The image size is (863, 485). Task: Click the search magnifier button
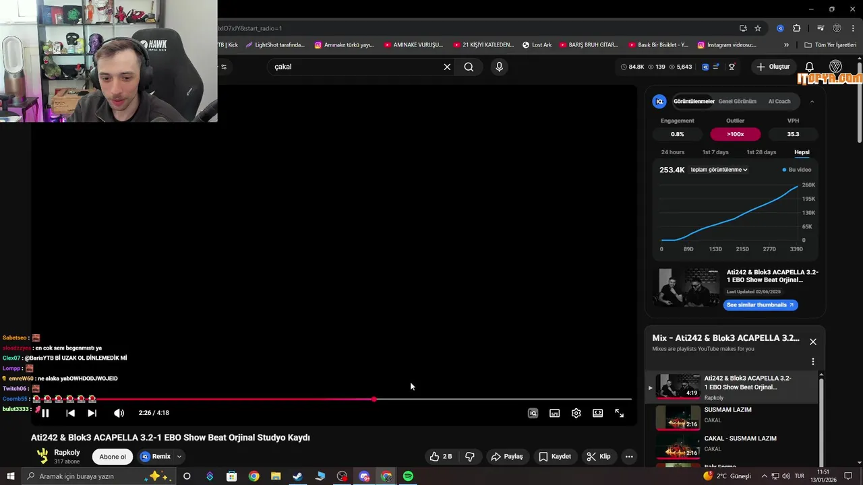(469, 67)
